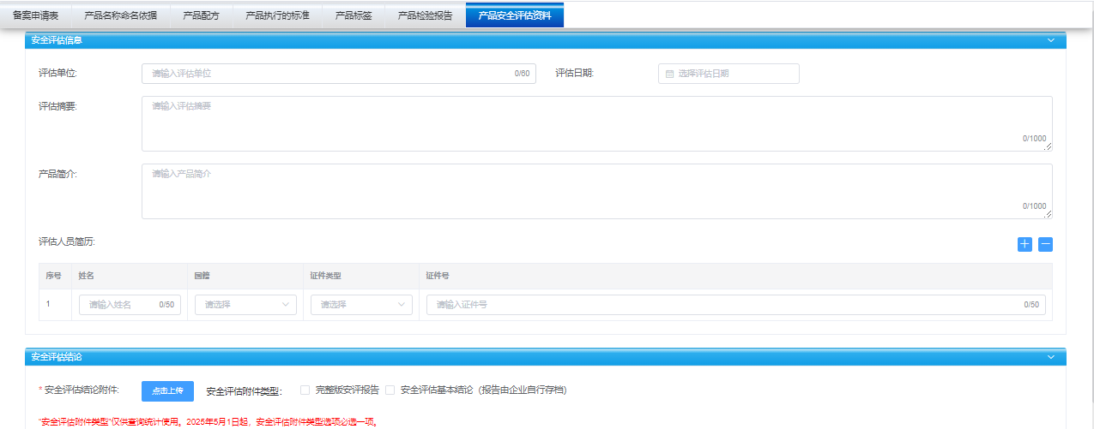The image size is (1094, 429).
Task: Open the 国籍 dropdown in row 1
Action: tap(245, 305)
